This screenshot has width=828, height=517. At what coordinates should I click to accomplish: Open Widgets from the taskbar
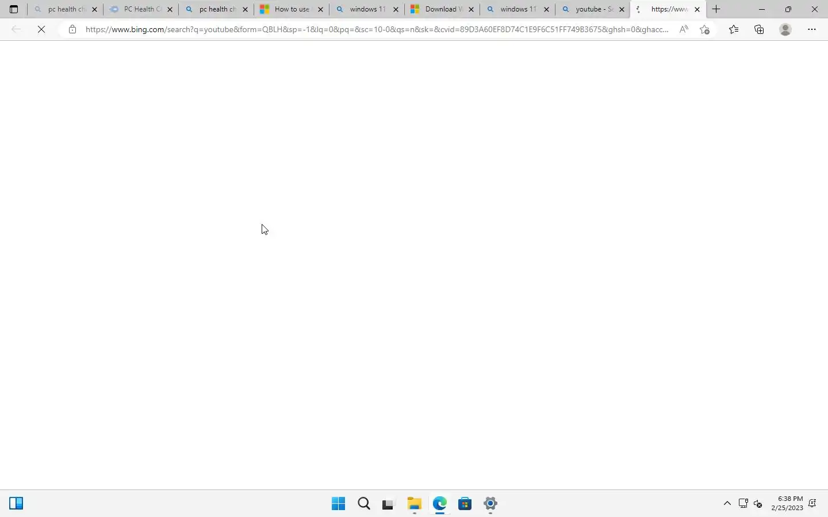click(x=16, y=504)
